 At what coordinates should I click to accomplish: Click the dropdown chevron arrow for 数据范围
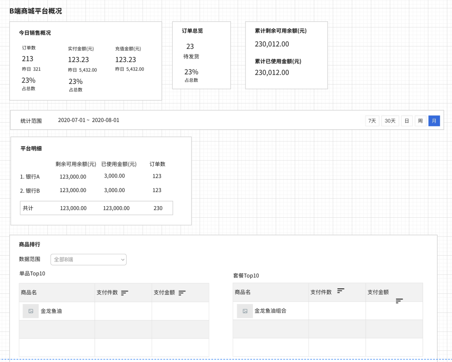tap(122, 260)
